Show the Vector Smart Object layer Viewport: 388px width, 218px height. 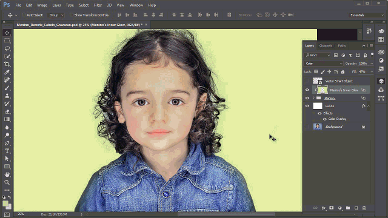point(307,81)
